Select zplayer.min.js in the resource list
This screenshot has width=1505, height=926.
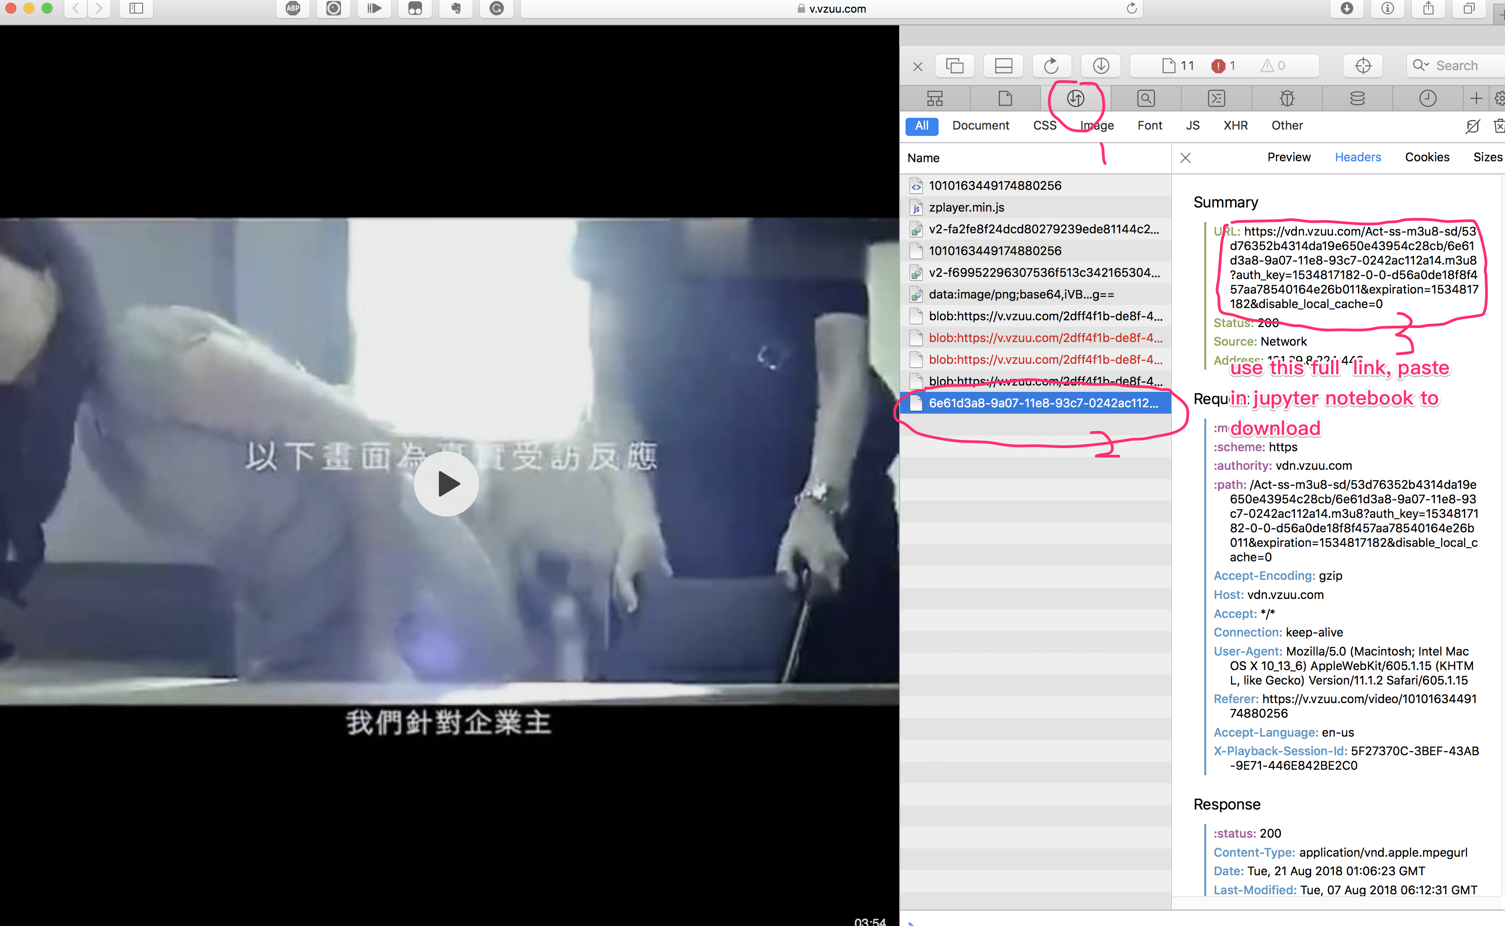pos(966,207)
